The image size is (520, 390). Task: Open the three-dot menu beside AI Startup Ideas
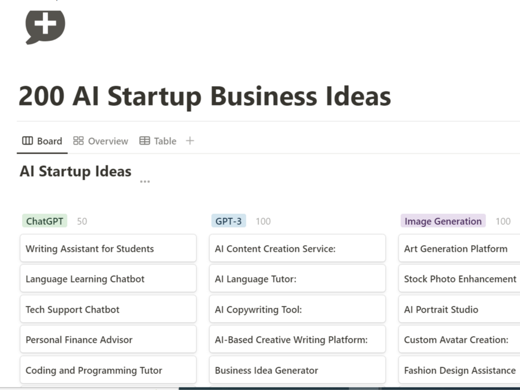click(x=145, y=182)
